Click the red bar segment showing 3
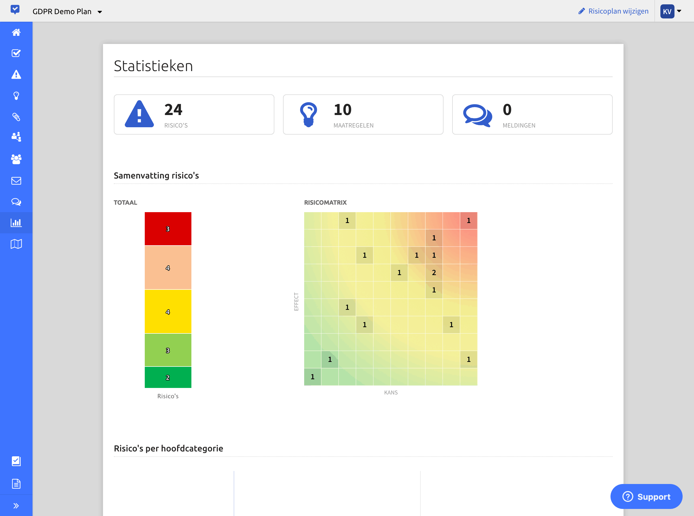 pyautogui.click(x=168, y=229)
